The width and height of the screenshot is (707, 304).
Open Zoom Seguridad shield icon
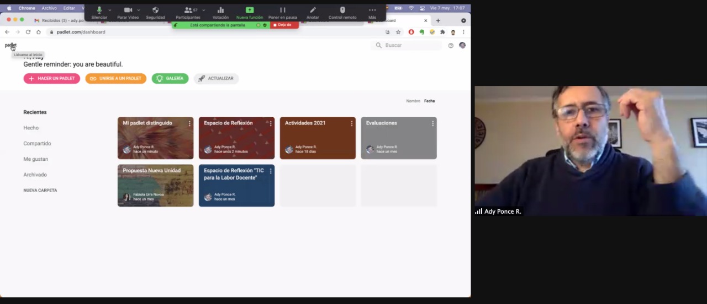click(156, 10)
